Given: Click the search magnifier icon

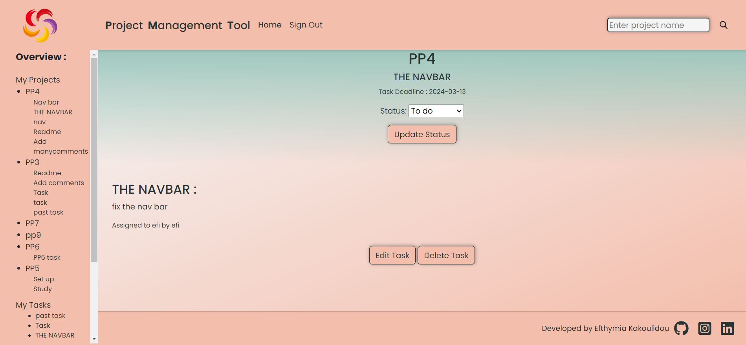Looking at the screenshot, I should 723,25.
